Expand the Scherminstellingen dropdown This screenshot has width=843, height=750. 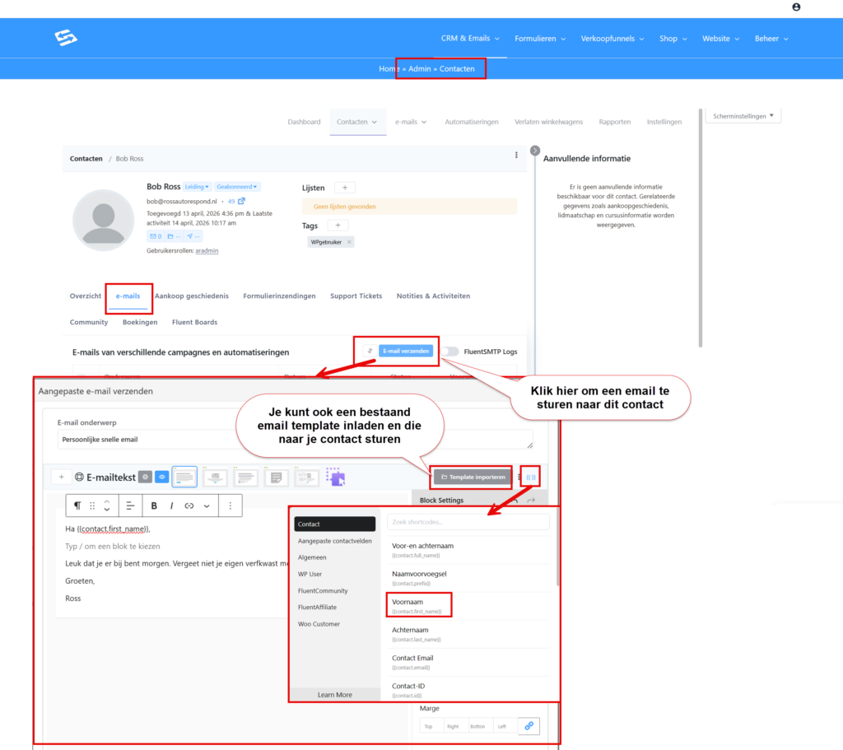point(743,116)
